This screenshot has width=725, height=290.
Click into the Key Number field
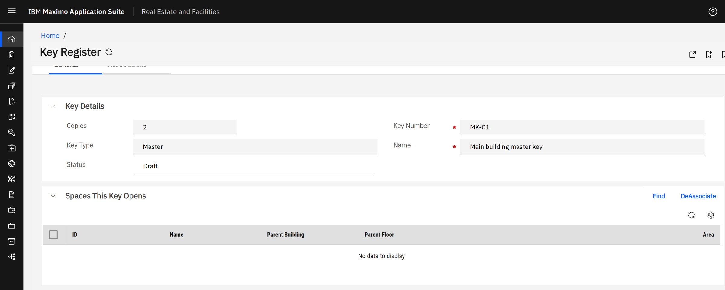coord(582,127)
